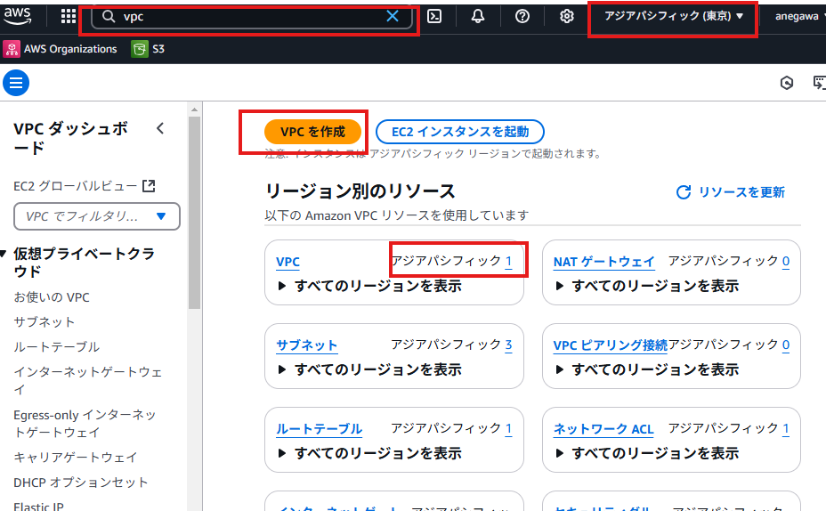Viewport: 826px width, 511px height.
Task: Open Egress-only インターネットゲートウェイ in the sidebar
Action: (85, 424)
